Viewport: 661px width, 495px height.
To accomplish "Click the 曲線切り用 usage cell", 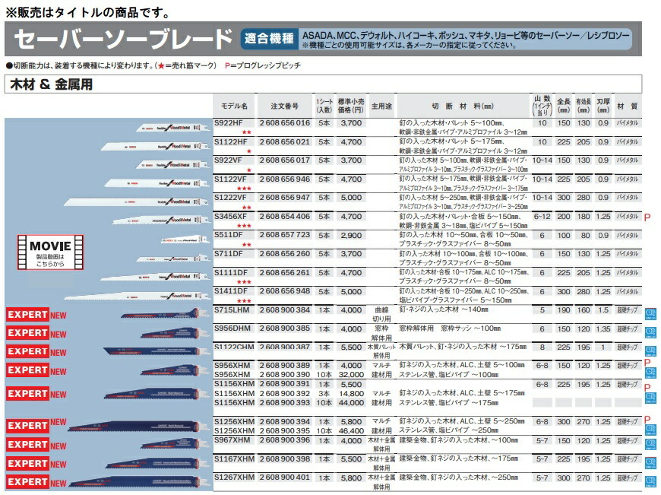I will (x=381, y=315).
